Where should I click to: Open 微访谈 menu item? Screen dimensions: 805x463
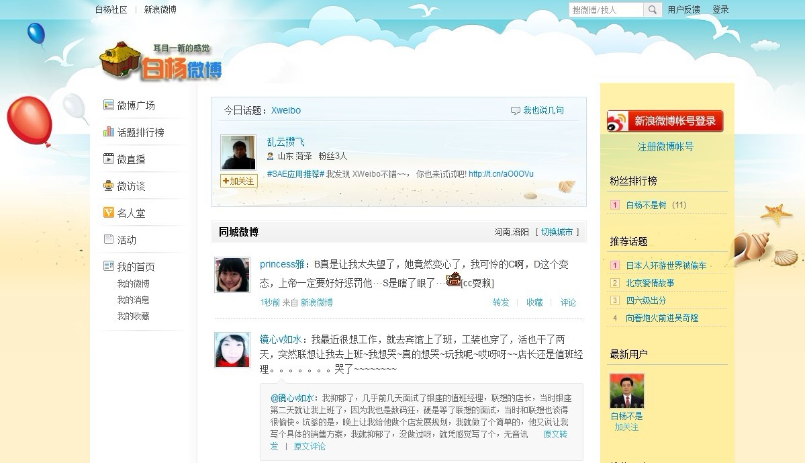click(x=132, y=186)
